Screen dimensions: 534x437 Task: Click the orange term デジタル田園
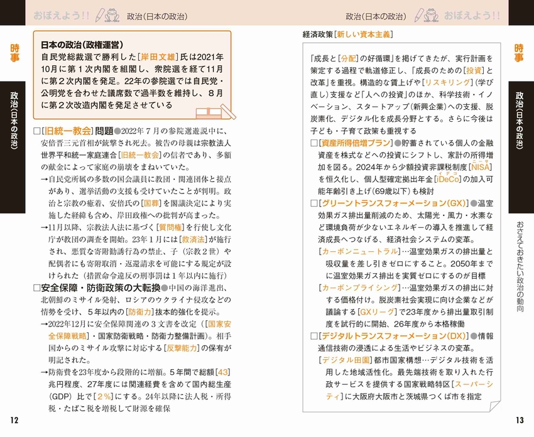click(346, 360)
